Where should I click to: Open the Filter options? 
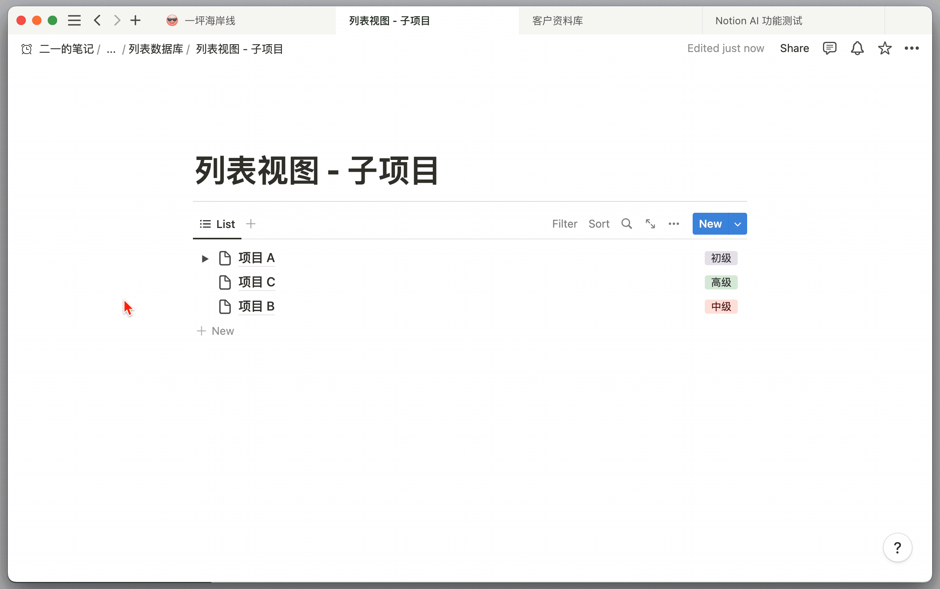pyautogui.click(x=565, y=224)
